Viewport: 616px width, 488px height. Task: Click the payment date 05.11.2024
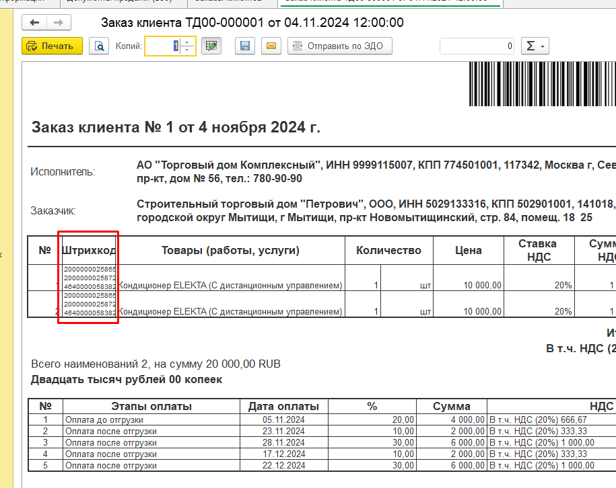tap(283, 419)
